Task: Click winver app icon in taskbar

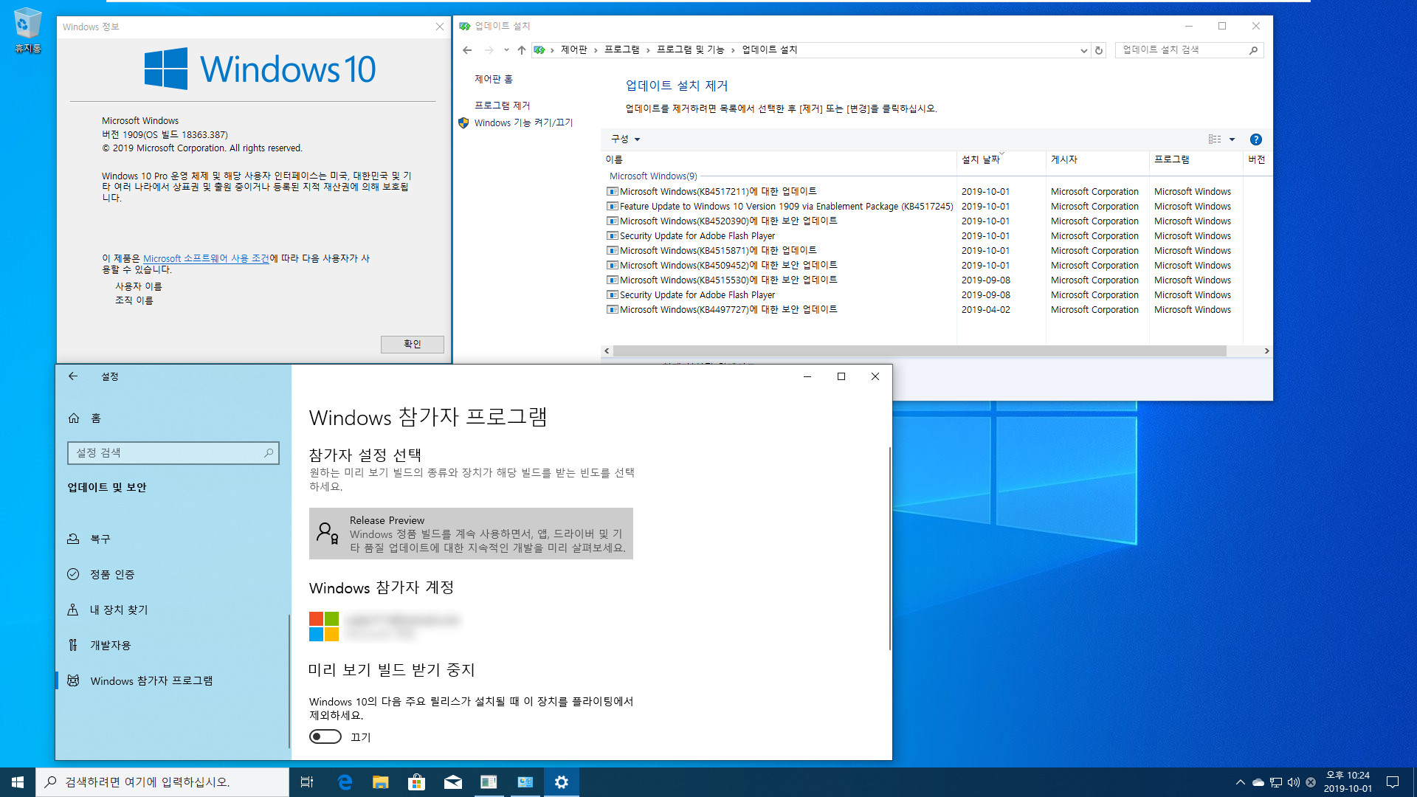Action: pos(489,782)
